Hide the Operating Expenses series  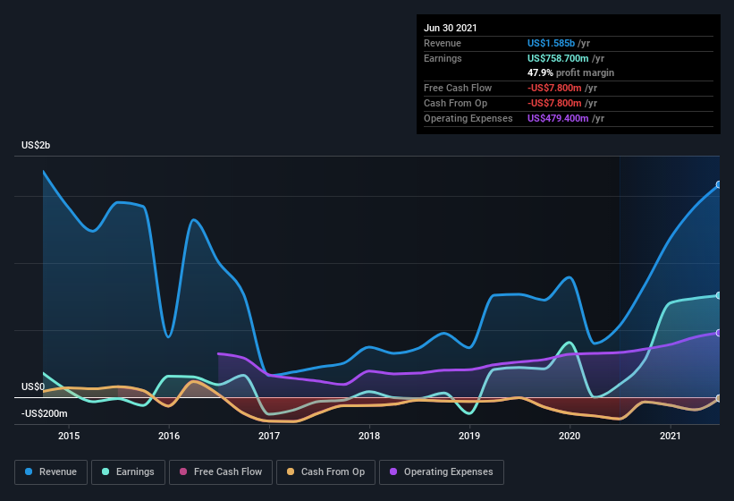click(442, 472)
